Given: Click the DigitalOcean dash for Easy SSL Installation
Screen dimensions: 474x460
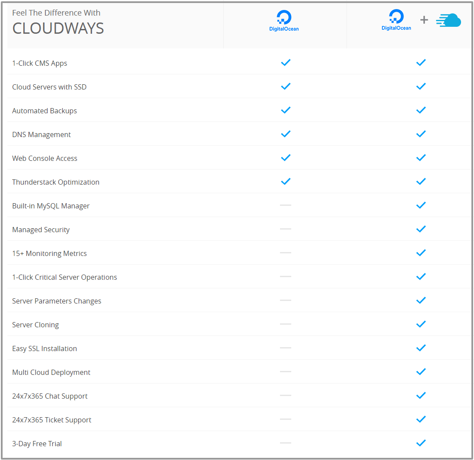Looking at the screenshot, I should pos(286,348).
